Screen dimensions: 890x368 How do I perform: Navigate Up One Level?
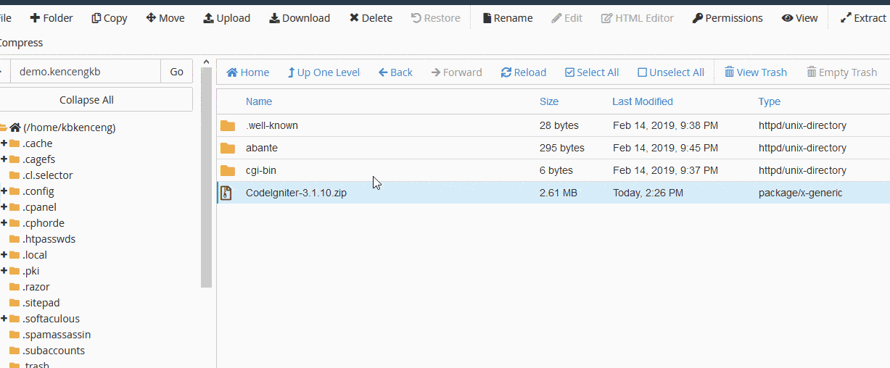[x=324, y=72]
